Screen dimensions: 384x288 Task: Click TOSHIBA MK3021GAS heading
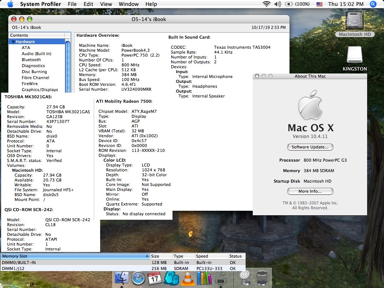tap(28, 97)
